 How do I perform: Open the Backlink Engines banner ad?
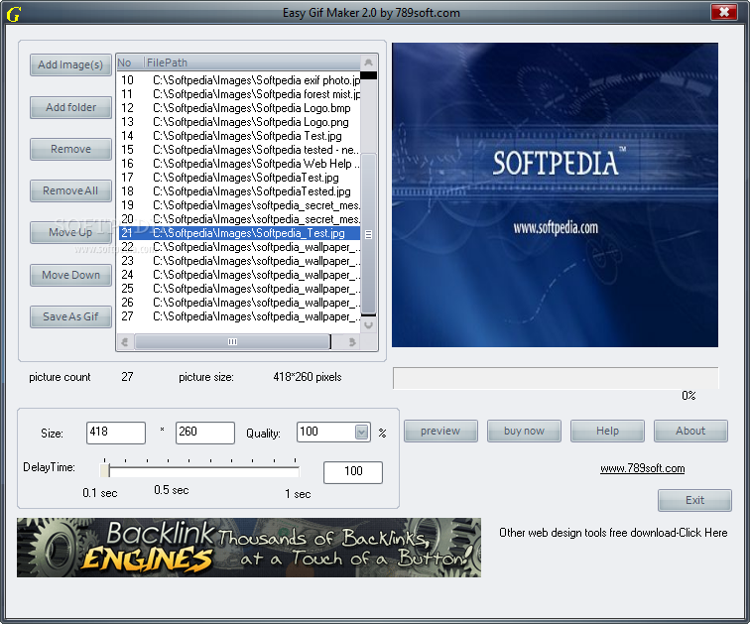(x=249, y=548)
